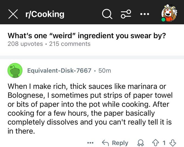
Task: Downvote the Equivalent-Disk-7667 comment
Action: (173, 143)
